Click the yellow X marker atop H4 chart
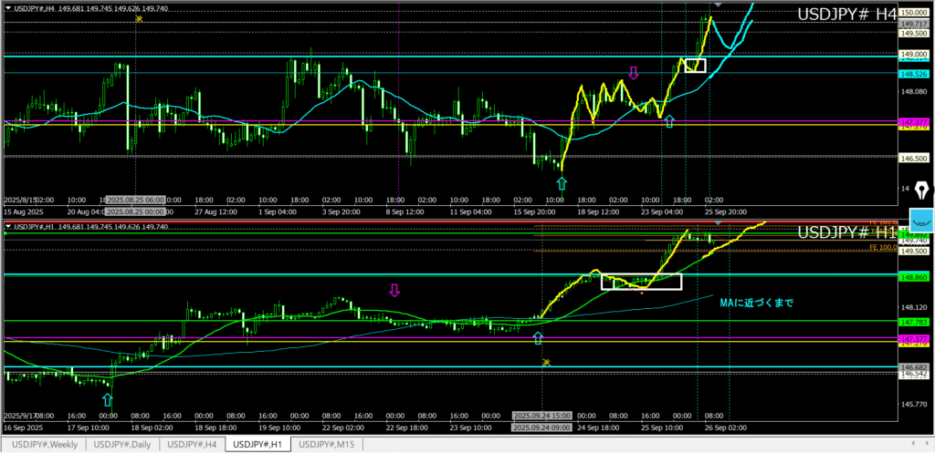Viewport: 935px width, 453px height. (138, 18)
